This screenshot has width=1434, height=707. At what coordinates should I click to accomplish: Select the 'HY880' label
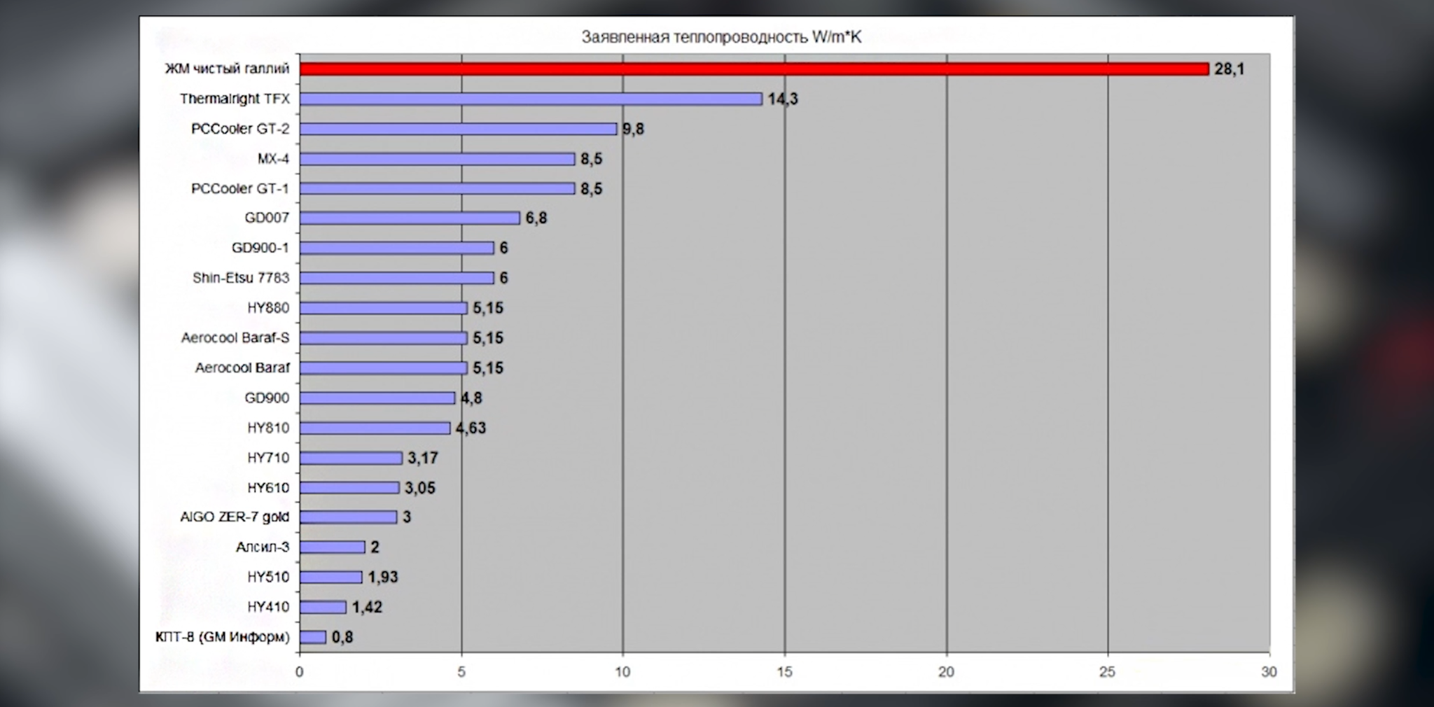(268, 308)
